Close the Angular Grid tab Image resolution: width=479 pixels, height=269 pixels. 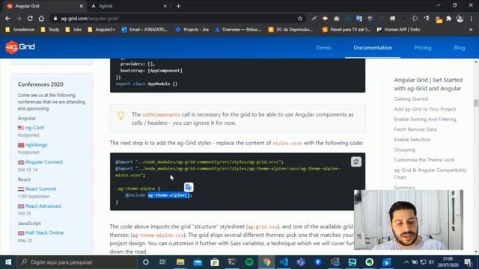[82, 6]
